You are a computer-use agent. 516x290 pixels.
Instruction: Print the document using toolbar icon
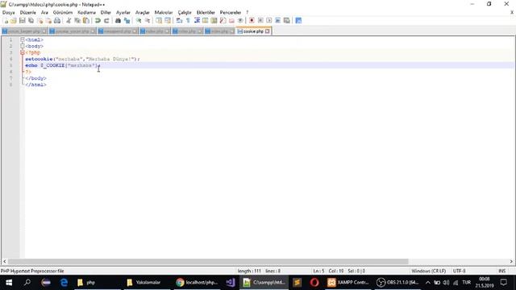click(57, 21)
